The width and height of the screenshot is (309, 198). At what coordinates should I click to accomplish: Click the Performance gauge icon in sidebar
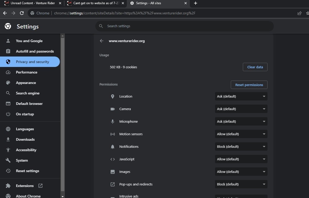click(8, 72)
